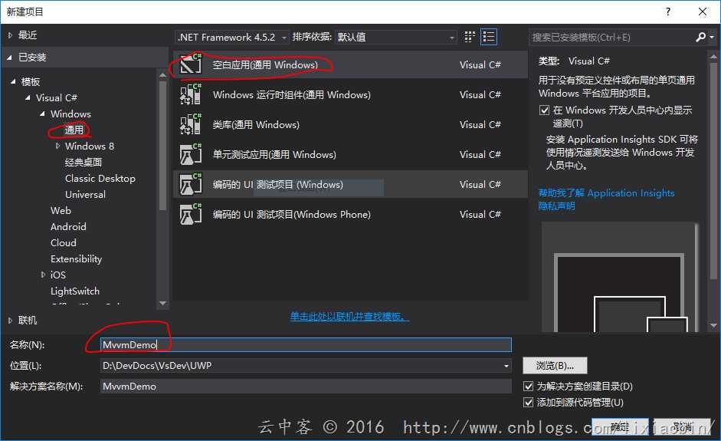Select the blank app (Universal Windows) template icon
The width and height of the screenshot is (721, 441).
191,64
